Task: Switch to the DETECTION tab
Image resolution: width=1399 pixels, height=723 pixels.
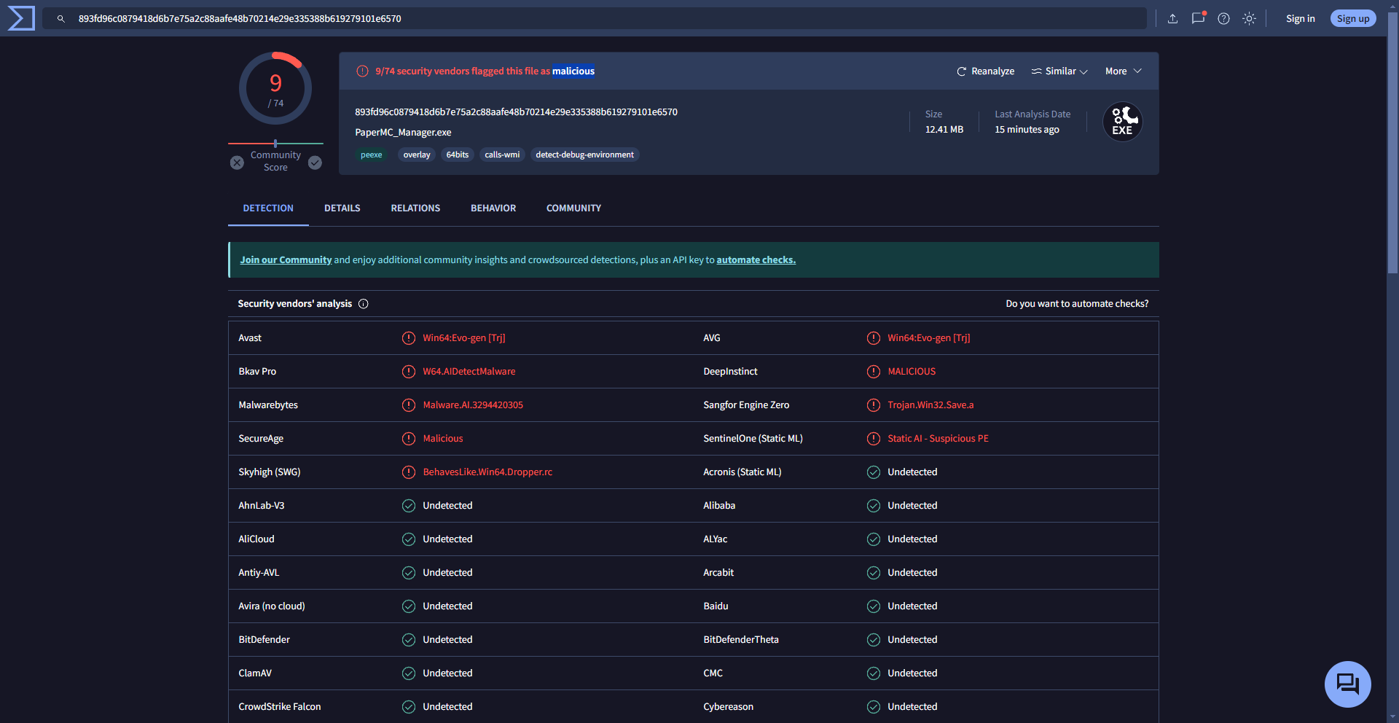Action: [268, 208]
